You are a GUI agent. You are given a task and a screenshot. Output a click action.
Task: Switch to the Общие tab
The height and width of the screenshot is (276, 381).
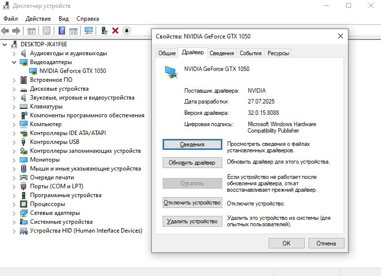point(167,53)
